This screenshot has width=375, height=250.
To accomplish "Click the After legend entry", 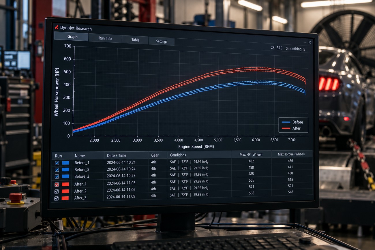I will coord(291,128).
